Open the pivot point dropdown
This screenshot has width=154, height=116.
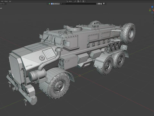coord(75,1)
